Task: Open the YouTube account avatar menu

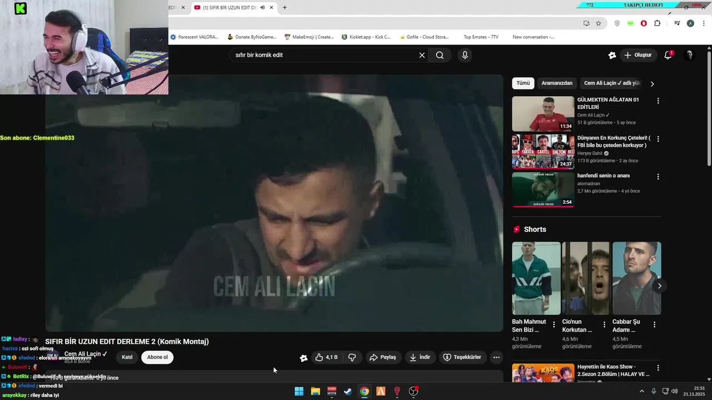Action: pyautogui.click(x=689, y=55)
